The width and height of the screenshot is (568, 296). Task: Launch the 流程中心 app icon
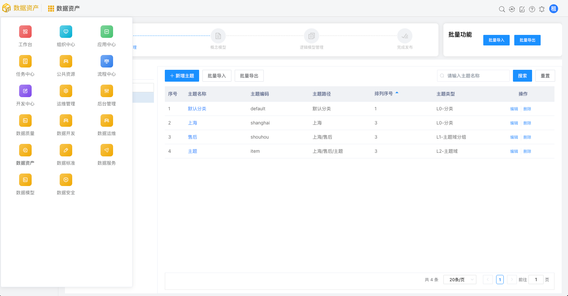point(106,62)
